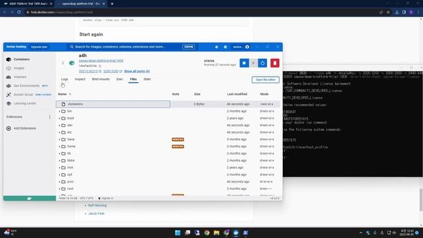This screenshot has height=238, width=423.
Task: Switch to the Logs tab
Action: [65, 79]
